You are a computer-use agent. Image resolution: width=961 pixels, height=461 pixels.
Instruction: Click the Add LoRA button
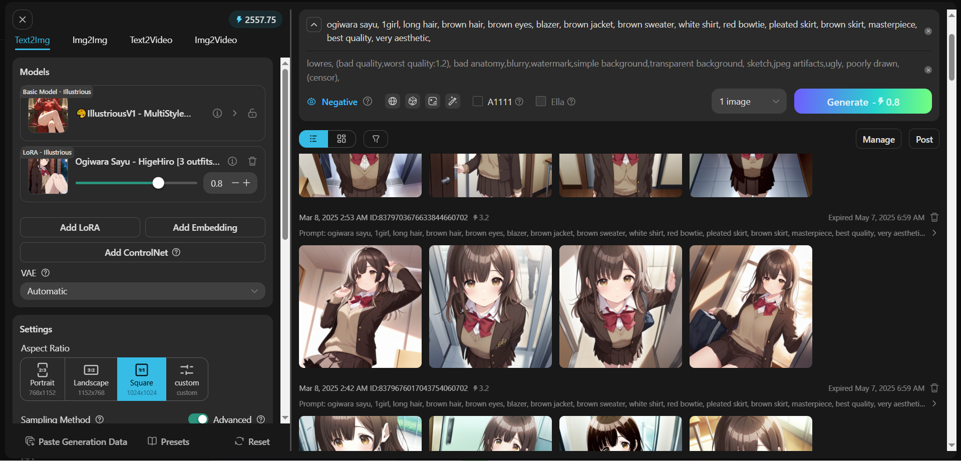pyautogui.click(x=80, y=227)
